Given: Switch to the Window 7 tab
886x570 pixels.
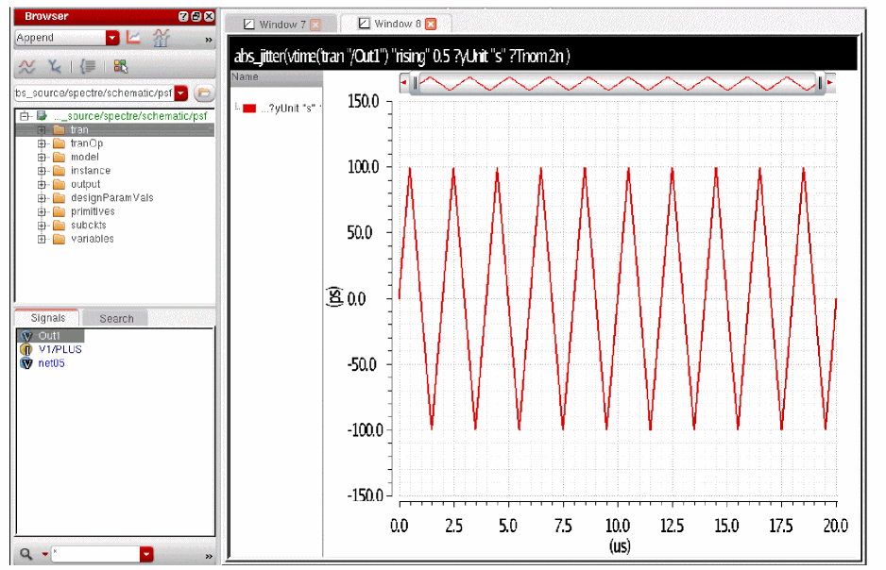Looking at the screenshot, I should click(x=276, y=24).
